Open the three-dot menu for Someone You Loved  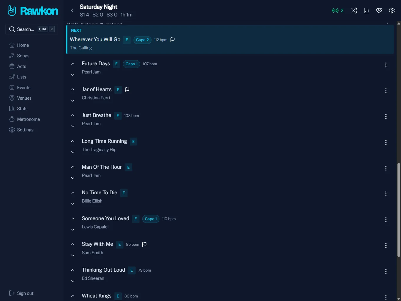click(386, 220)
